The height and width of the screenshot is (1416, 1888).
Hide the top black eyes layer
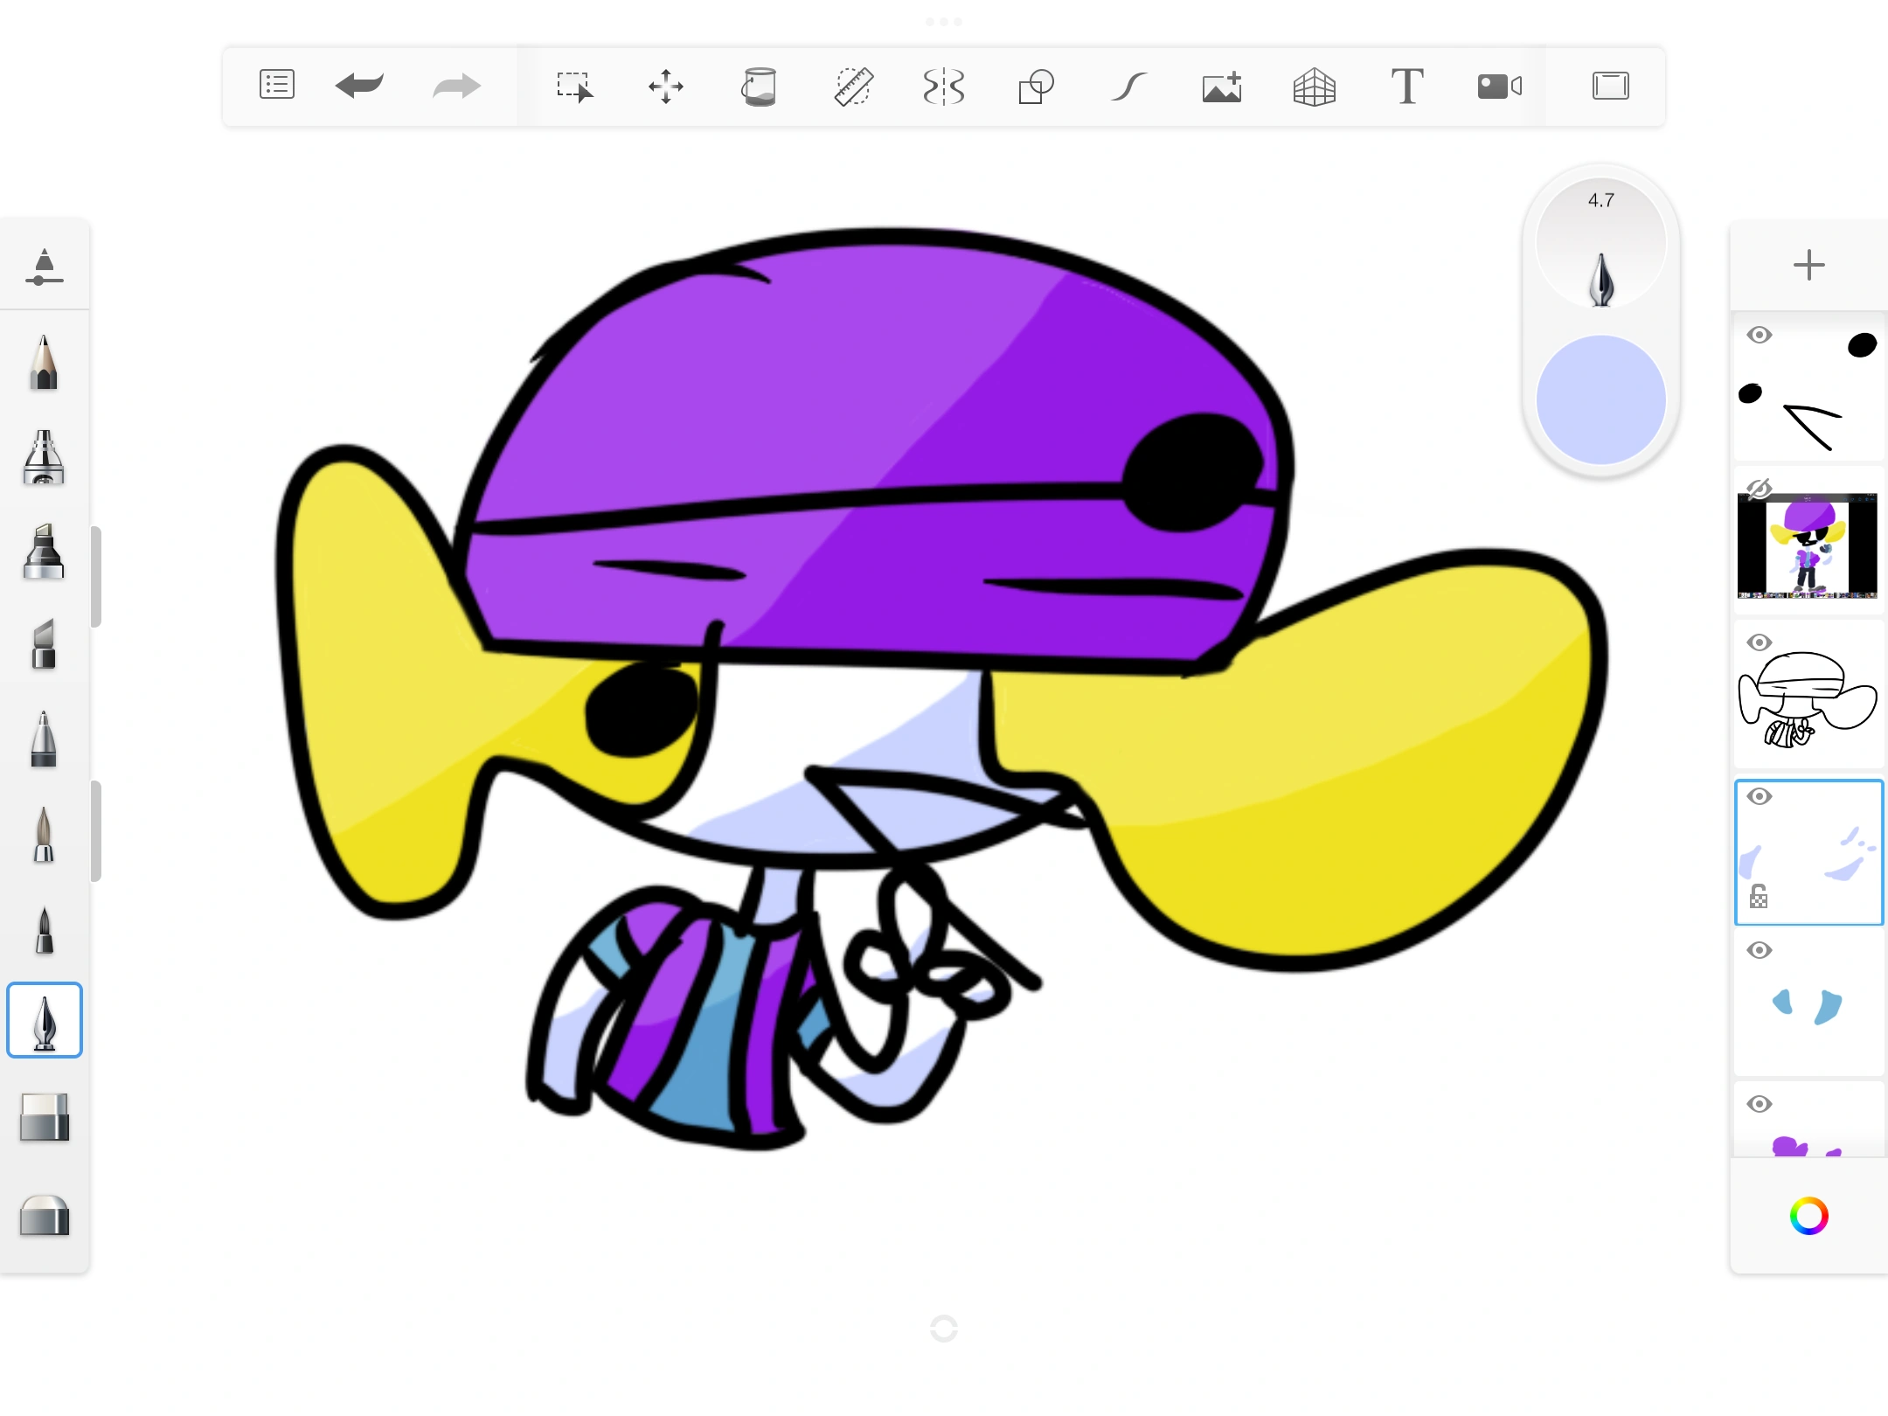1760,336
